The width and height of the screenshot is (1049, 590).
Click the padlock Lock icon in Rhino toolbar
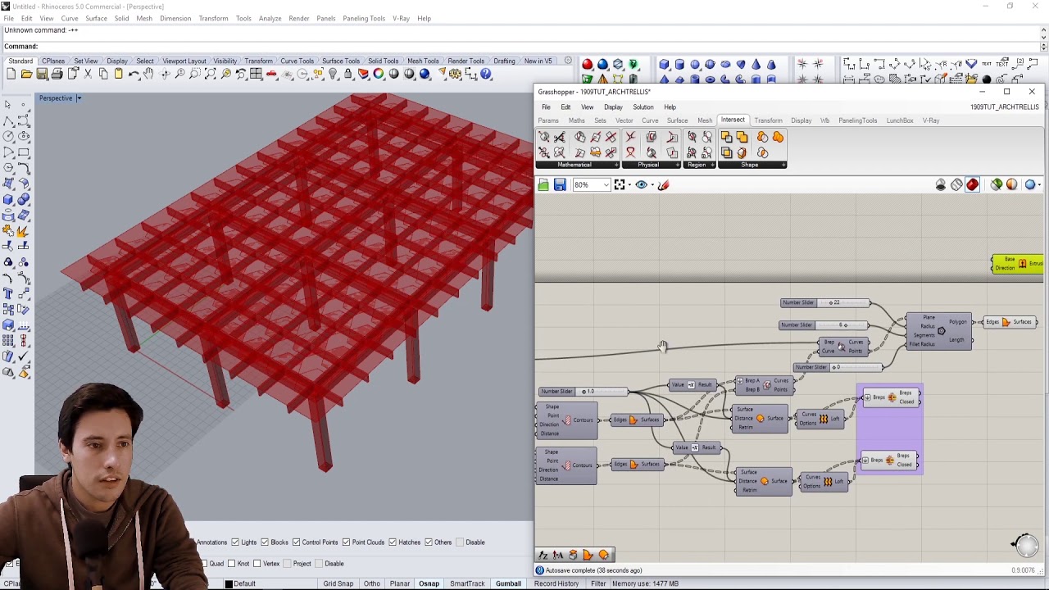348,74
